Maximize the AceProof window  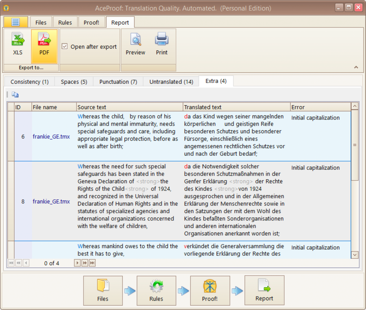click(x=349, y=7)
